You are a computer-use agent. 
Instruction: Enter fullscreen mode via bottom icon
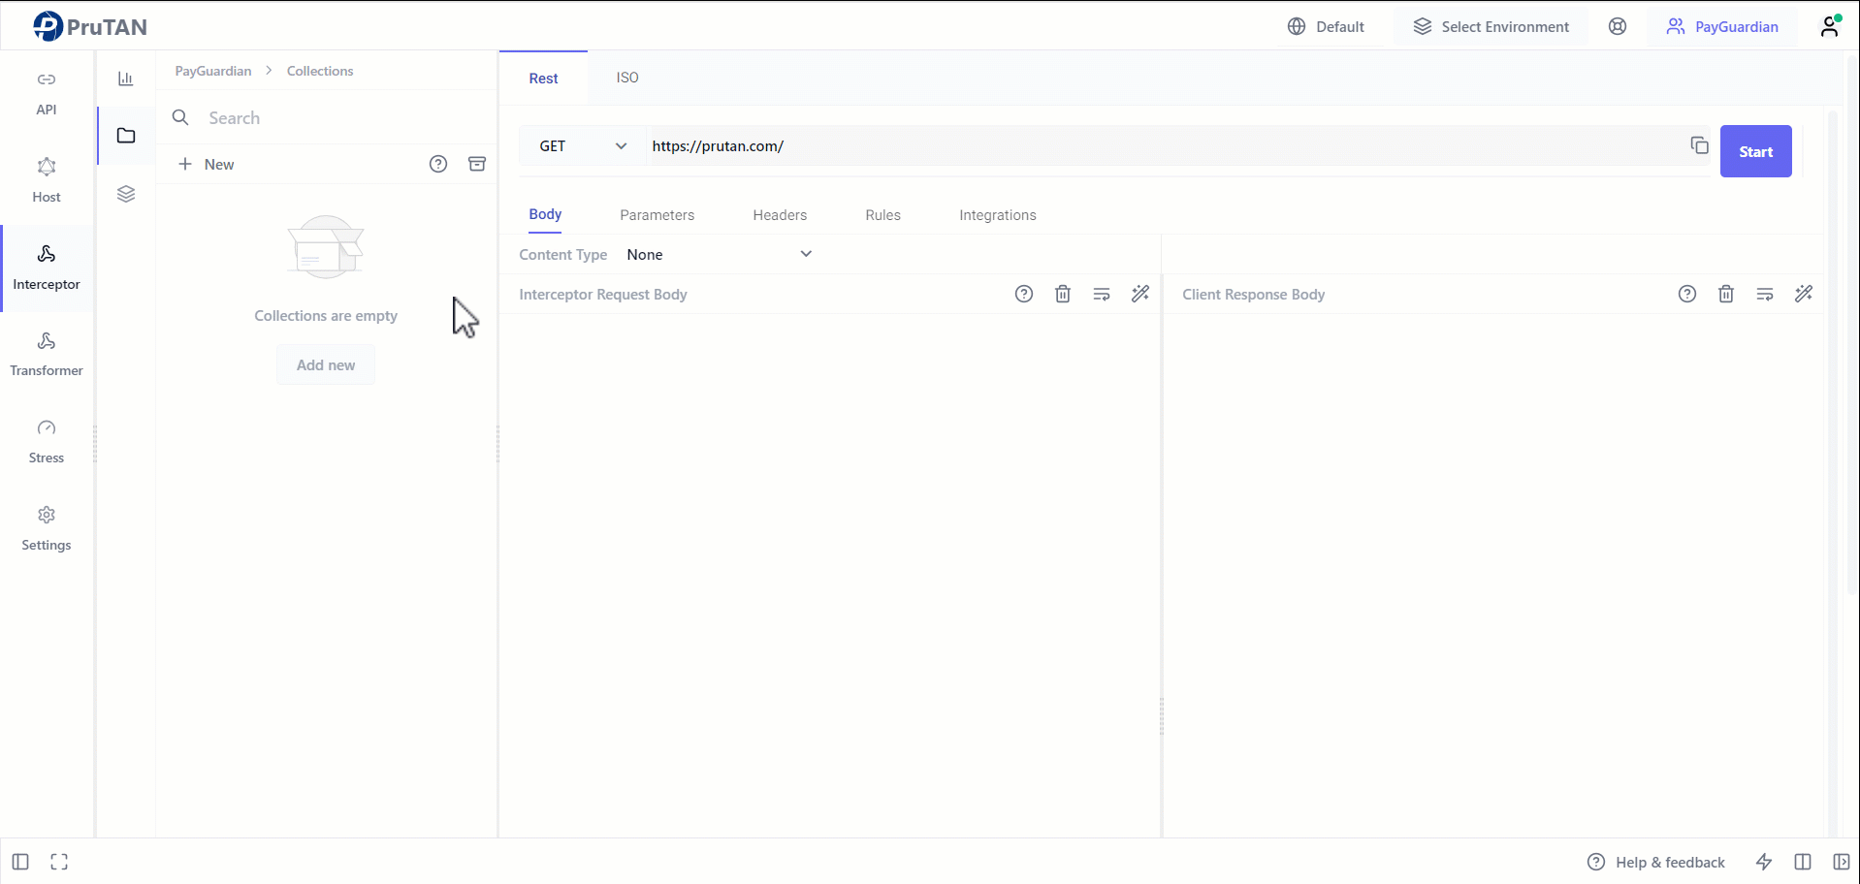[59, 862]
